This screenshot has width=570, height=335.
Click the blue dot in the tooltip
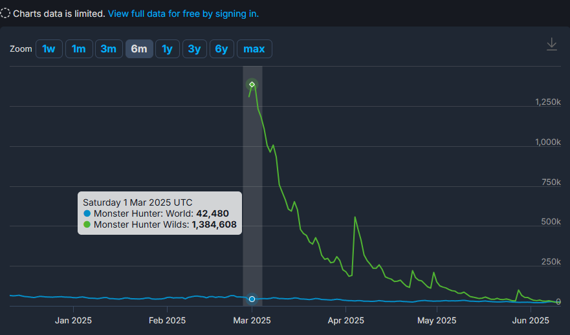pos(87,213)
